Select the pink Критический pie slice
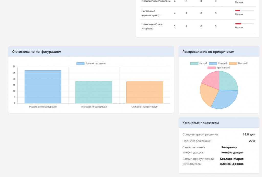Viewport: 262px width, 177px height. (212, 80)
